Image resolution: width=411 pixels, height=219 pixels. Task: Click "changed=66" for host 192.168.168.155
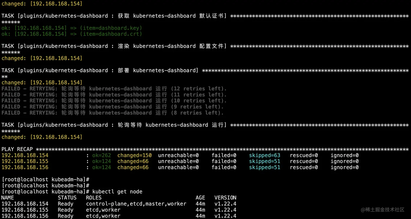tap(133, 161)
